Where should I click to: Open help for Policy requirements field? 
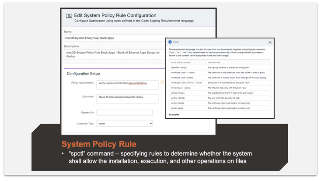[x=162, y=82]
